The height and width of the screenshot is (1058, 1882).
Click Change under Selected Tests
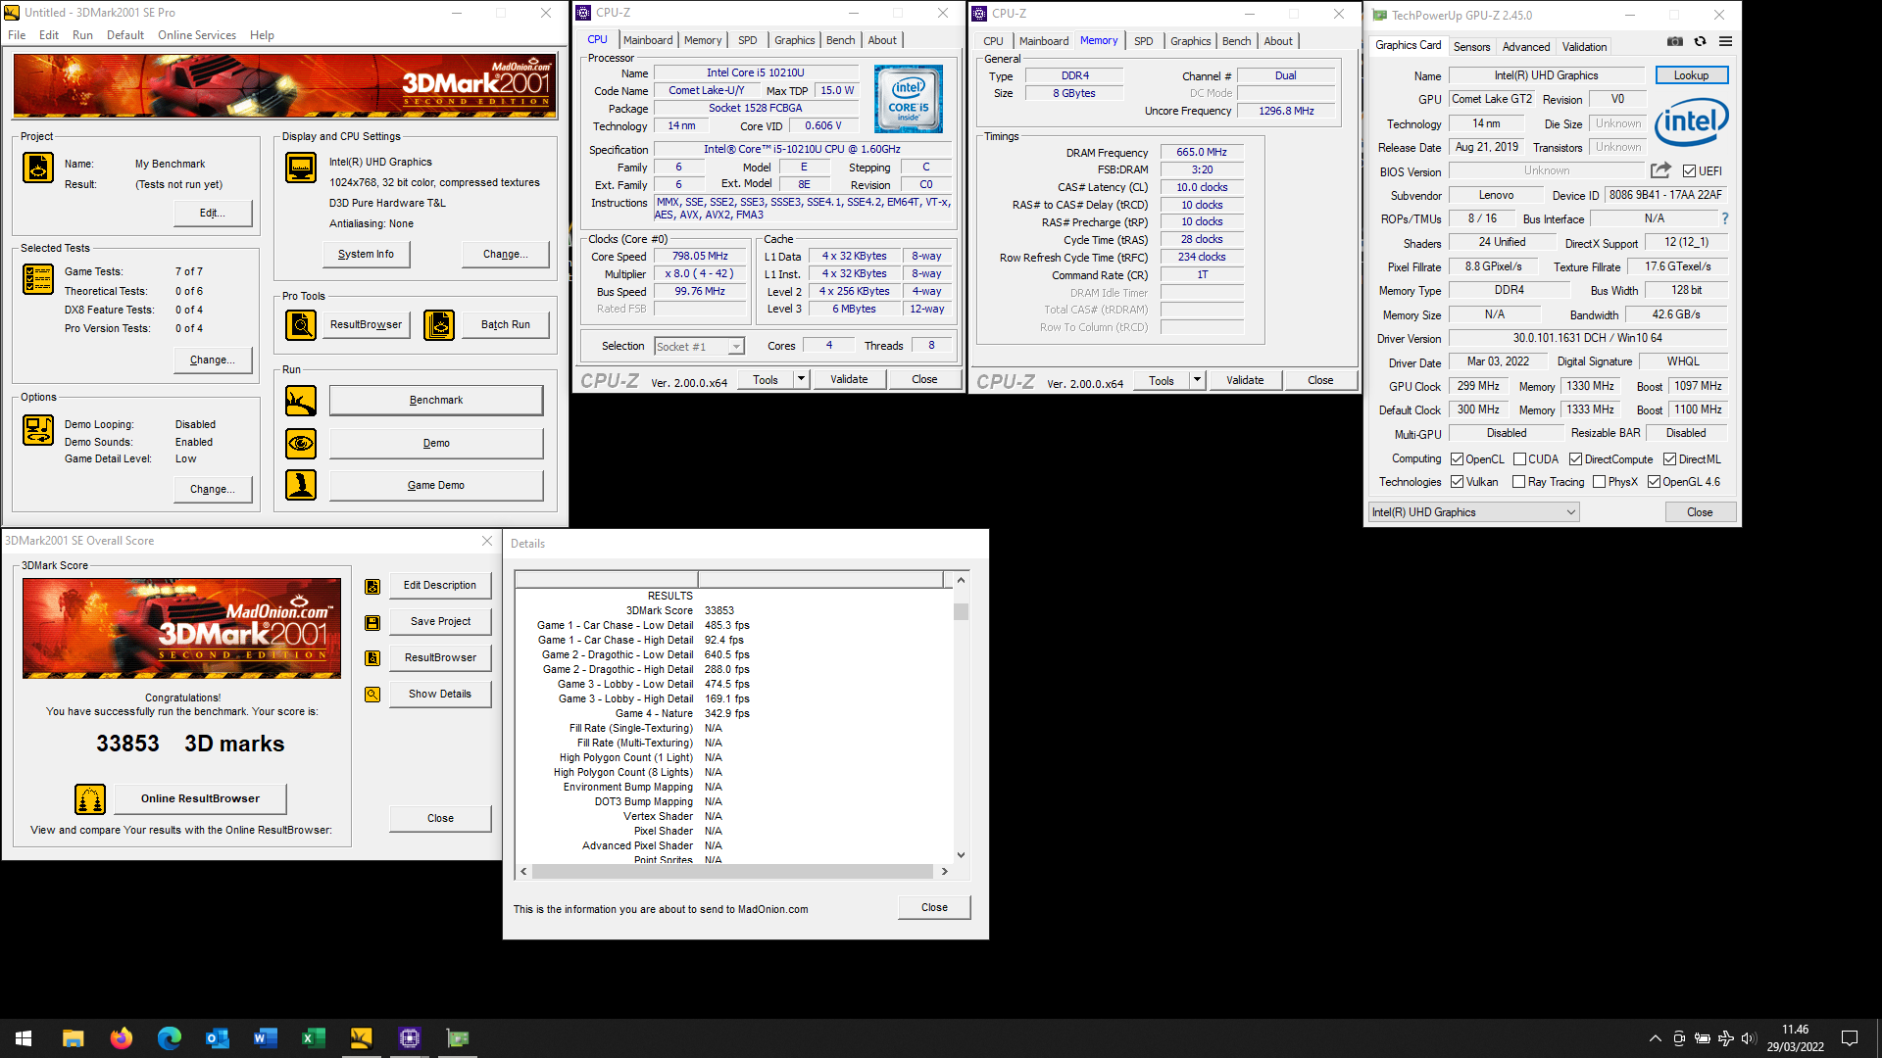click(x=213, y=361)
